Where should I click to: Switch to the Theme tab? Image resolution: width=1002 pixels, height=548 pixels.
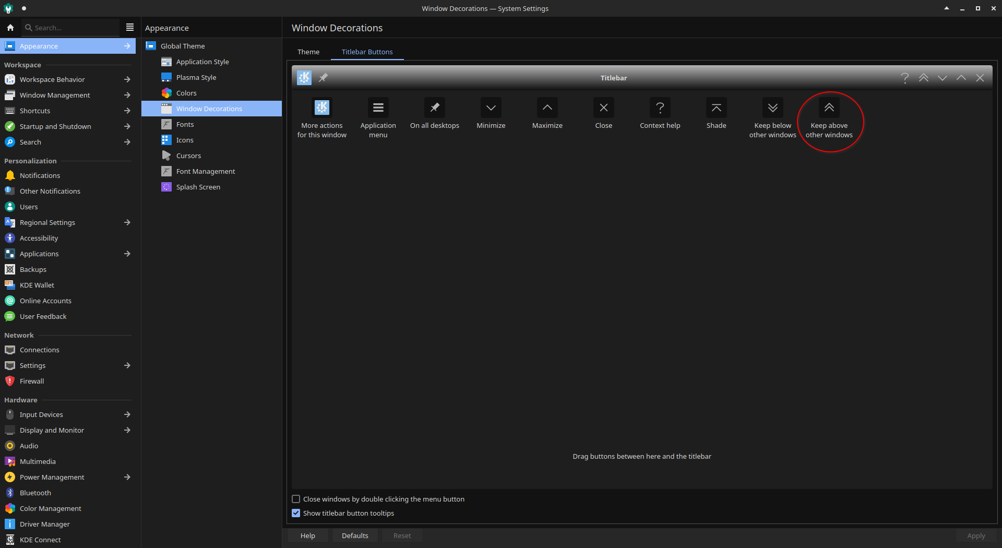pos(308,52)
